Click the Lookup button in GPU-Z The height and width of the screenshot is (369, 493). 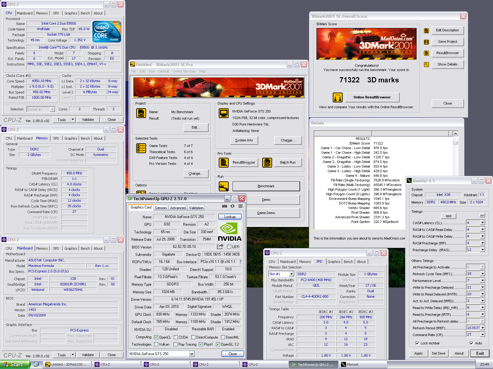coord(230,217)
